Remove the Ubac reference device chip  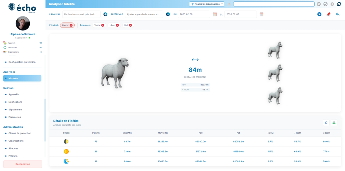(118, 25)
